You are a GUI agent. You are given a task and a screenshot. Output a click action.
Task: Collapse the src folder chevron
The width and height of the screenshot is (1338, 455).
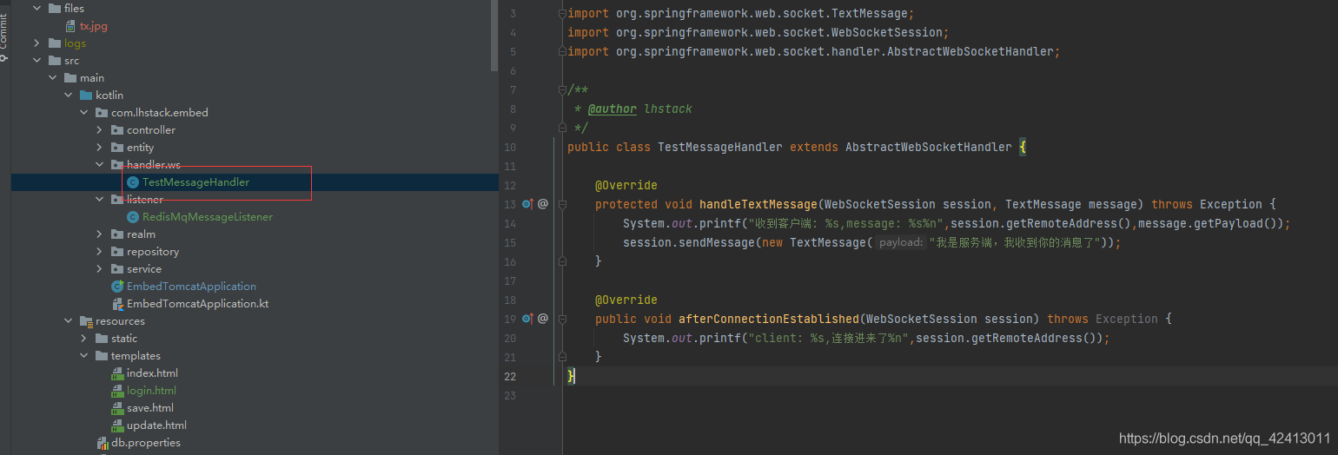point(36,60)
